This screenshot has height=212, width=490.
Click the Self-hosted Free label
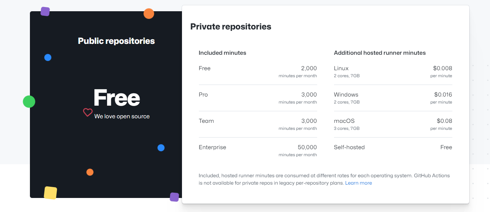click(x=393, y=147)
